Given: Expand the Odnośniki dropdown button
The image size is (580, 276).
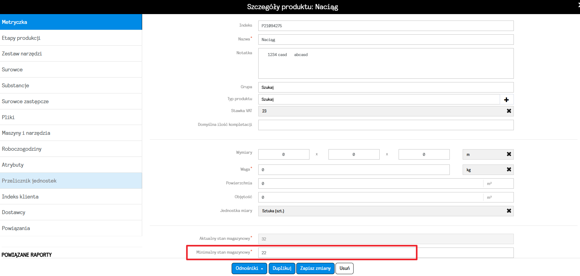Looking at the screenshot, I should [249, 268].
